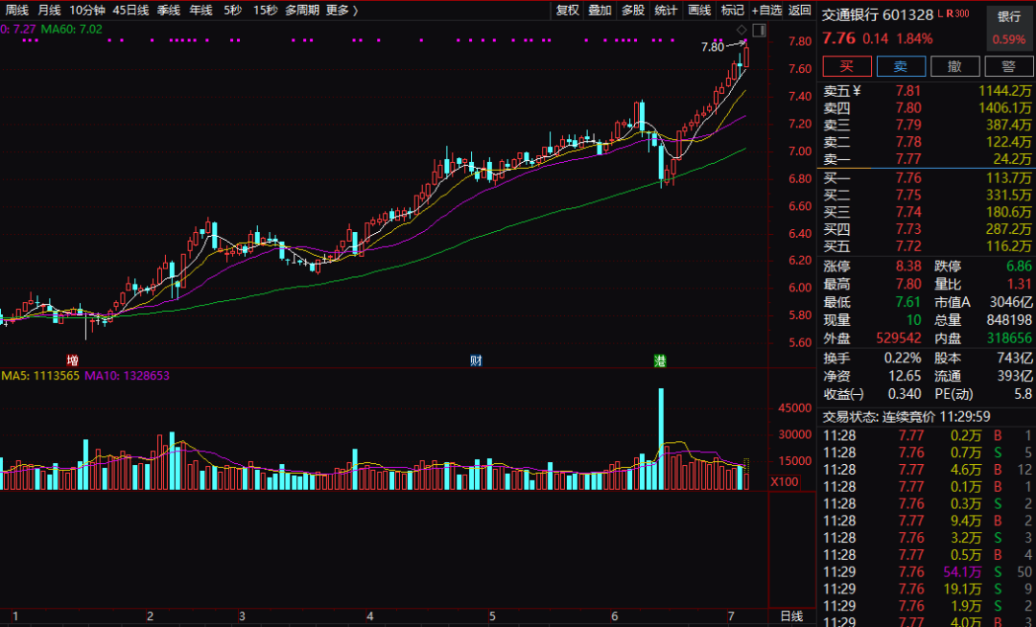Screen dimensions: 1036x627
Task: Toggle the side panel square icon
Action: pos(758,31)
